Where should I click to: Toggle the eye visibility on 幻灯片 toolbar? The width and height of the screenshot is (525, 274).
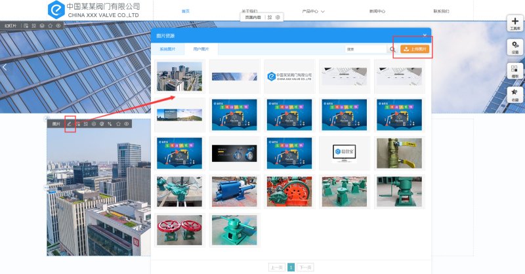click(58, 26)
